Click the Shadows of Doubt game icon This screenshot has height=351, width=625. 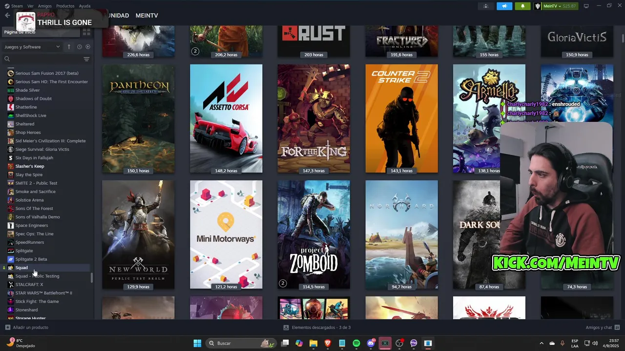(11, 98)
